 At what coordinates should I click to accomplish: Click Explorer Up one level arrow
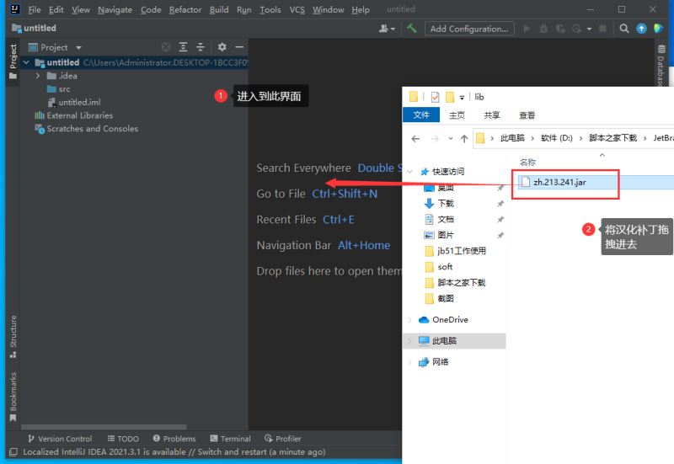tap(464, 138)
